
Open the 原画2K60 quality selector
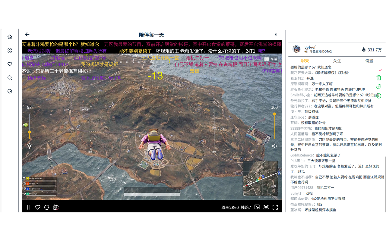click(x=230, y=208)
